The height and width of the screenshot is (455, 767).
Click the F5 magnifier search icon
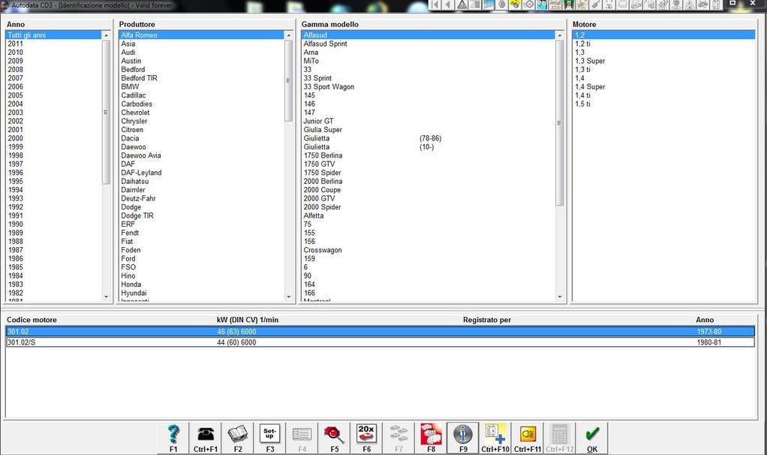coord(335,438)
